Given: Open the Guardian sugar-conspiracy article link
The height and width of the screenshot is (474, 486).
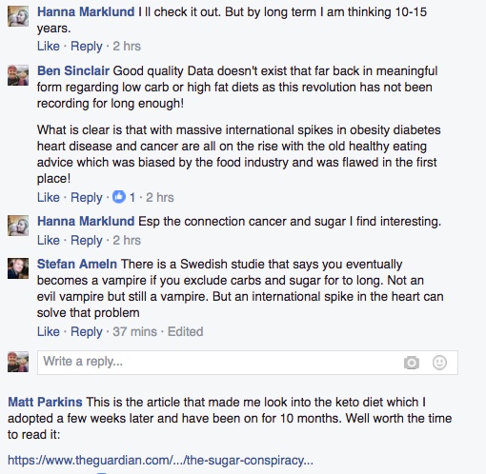Looking at the screenshot, I should pyautogui.click(x=160, y=460).
